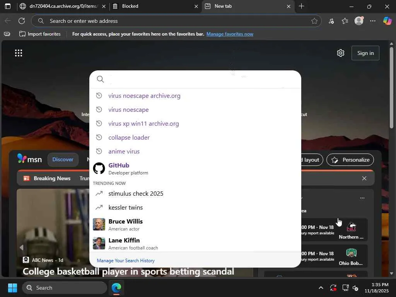
Task: Open the Lane Kiffin suggestion
Action: coord(195,244)
